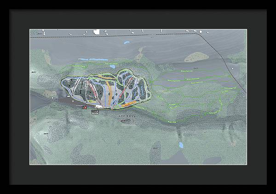
Task: Click the large white building at top edge
Action: coord(97,32)
